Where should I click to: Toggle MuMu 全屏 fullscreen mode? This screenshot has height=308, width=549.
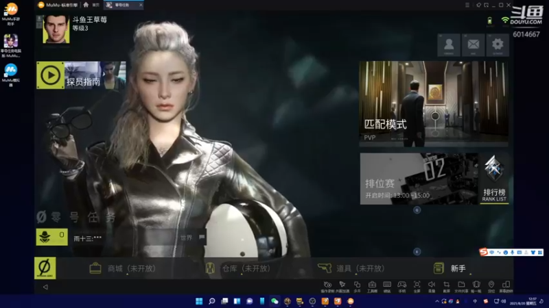pos(417,287)
